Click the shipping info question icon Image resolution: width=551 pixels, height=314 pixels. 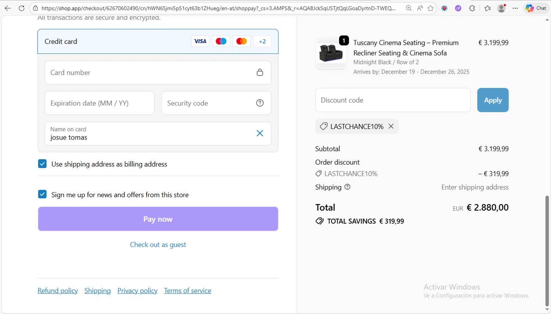click(x=347, y=187)
